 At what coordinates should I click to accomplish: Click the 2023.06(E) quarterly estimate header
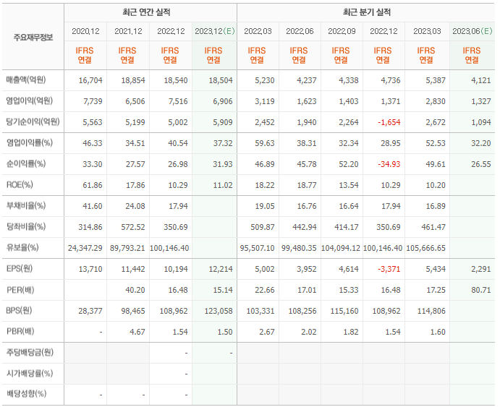(x=473, y=31)
